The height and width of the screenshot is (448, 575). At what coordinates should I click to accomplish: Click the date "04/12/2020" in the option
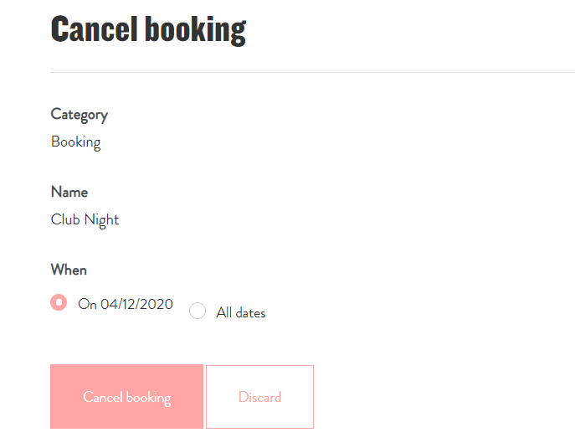136,304
